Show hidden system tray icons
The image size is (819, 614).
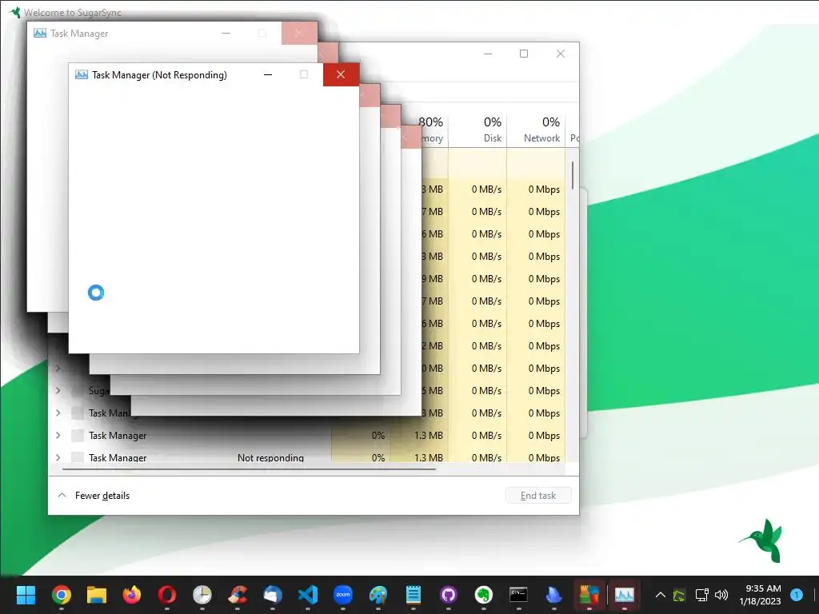660,595
